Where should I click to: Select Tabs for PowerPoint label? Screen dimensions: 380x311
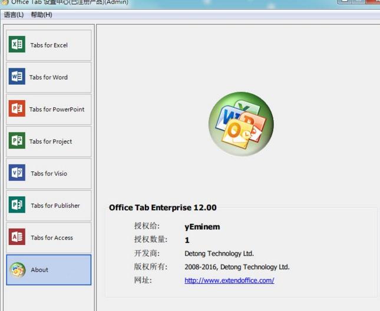[57, 110]
